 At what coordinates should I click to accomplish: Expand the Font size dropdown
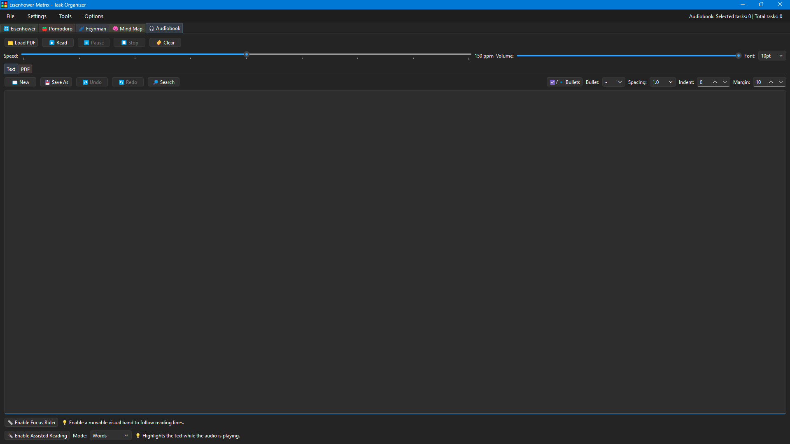pyautogui.click(x=772, y=56)
